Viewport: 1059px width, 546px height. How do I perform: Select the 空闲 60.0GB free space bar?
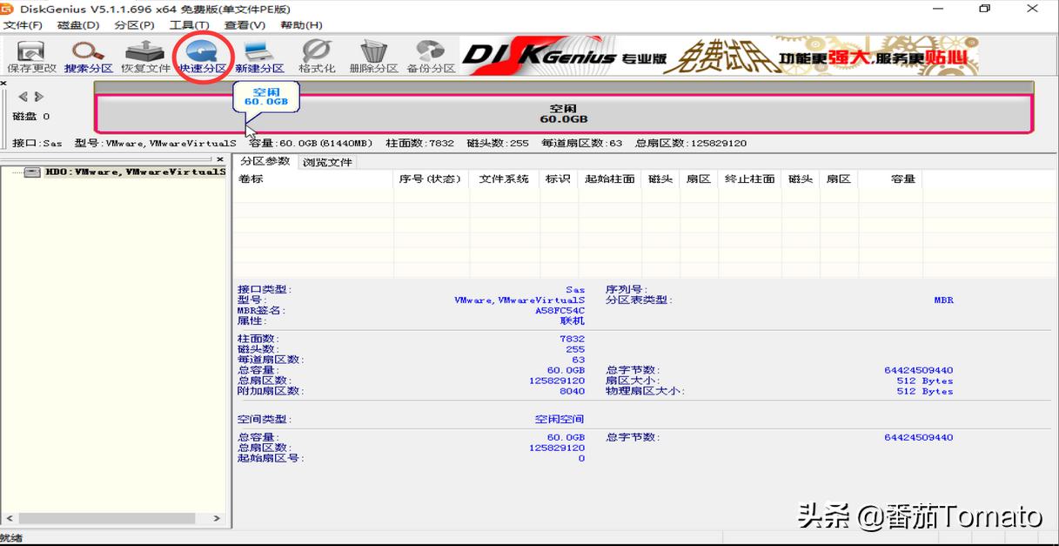click(x=563, y=113)
